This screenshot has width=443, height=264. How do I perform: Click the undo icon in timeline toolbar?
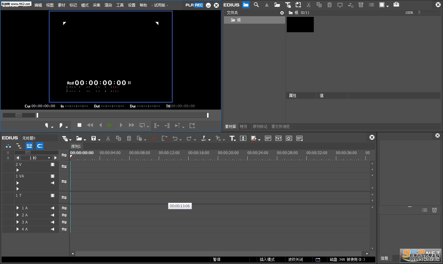[175, 138]
